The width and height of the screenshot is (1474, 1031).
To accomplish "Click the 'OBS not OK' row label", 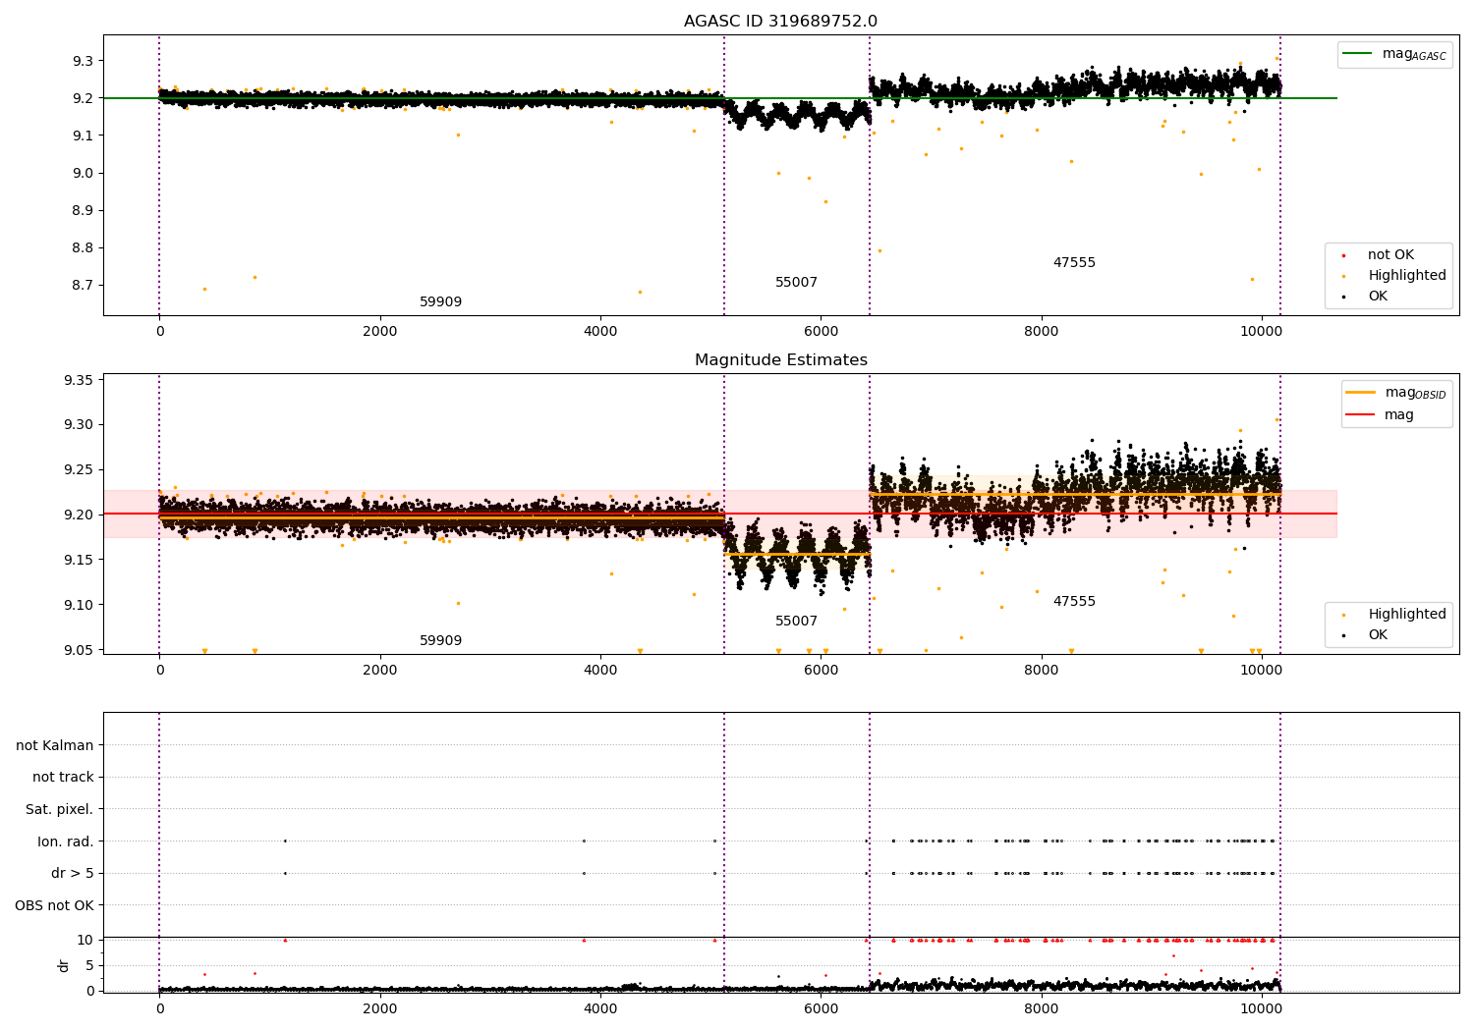I will pos(54,906).
